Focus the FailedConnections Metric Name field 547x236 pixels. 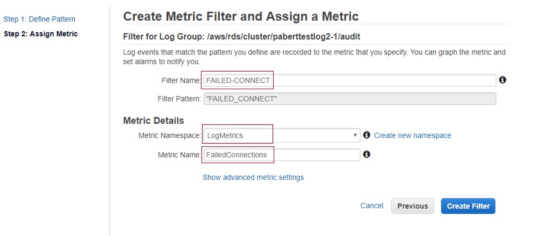click(x=282, y=155)
